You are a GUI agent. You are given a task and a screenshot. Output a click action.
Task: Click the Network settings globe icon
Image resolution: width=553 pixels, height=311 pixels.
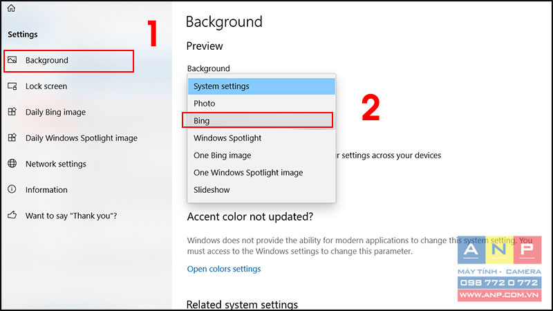(12, 164)
